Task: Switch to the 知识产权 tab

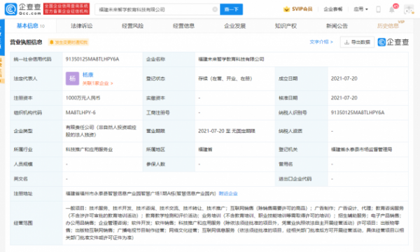Action: [x=286, y=26]
